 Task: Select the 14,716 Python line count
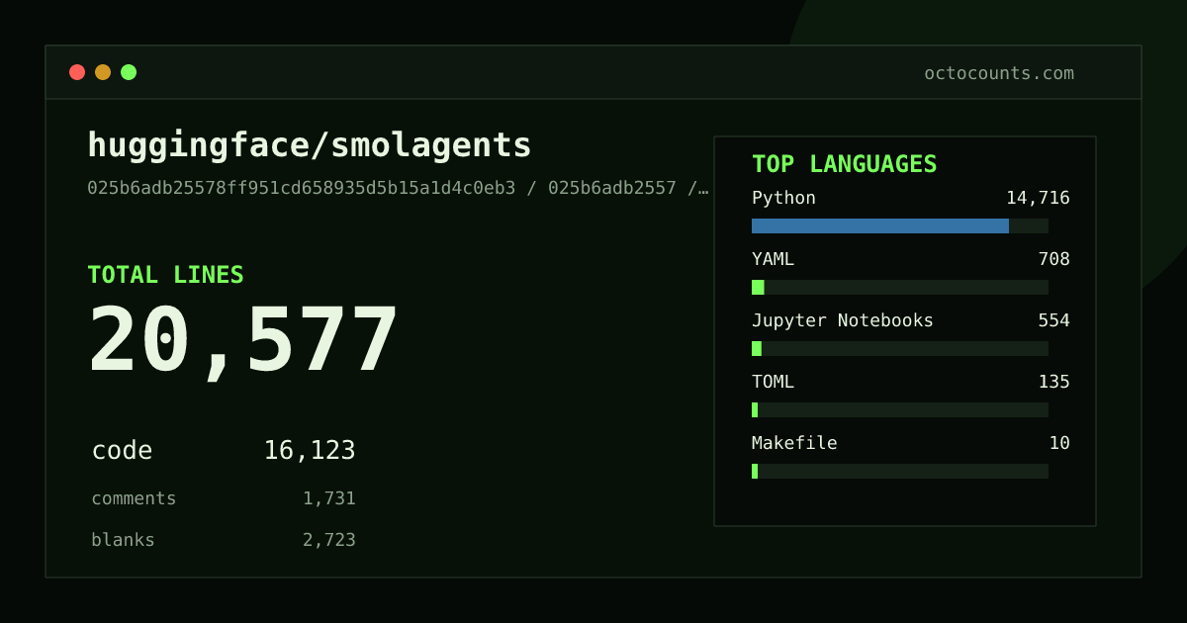tap(1038, 198)
